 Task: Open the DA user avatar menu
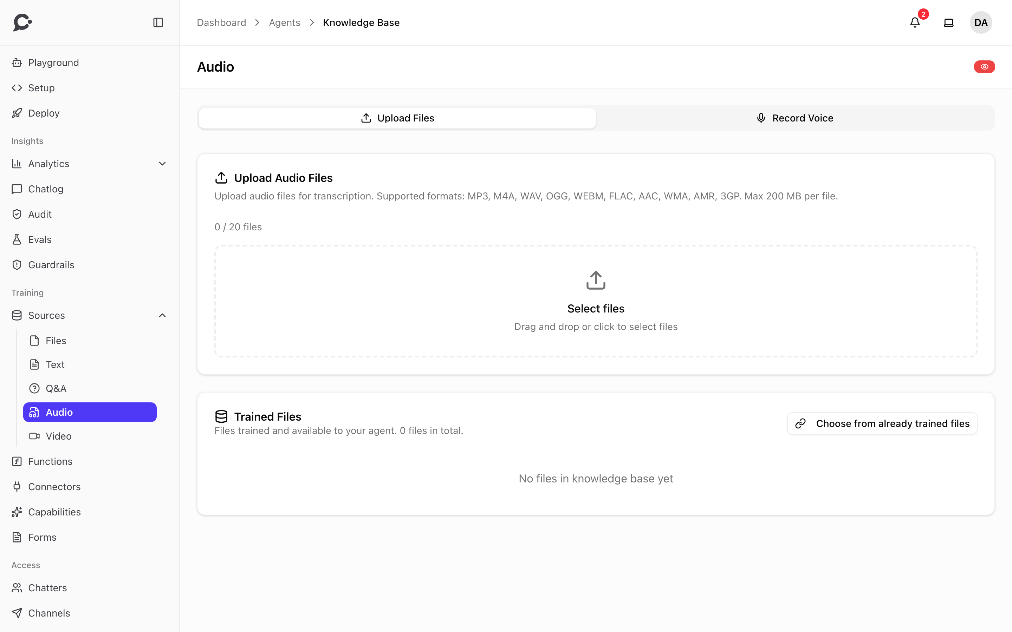[x=981, y=22]
